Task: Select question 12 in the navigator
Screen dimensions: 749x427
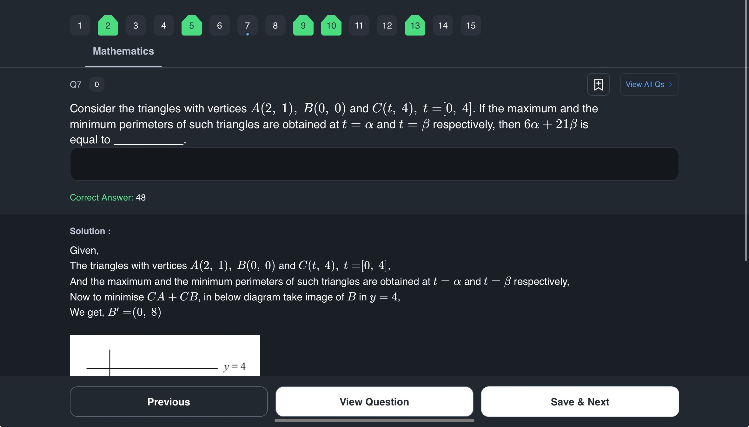Action: [x=387, y=25]
